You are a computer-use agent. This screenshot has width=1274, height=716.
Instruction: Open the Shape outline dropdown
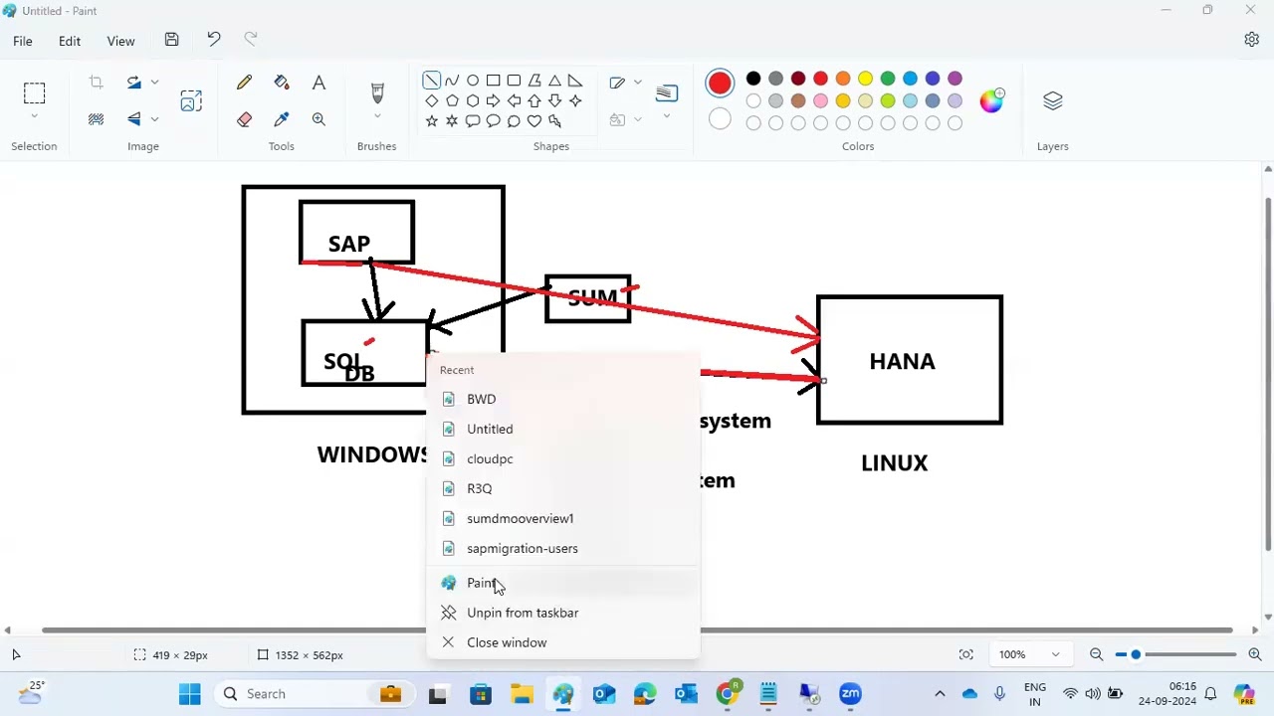(x=638, y=83)
